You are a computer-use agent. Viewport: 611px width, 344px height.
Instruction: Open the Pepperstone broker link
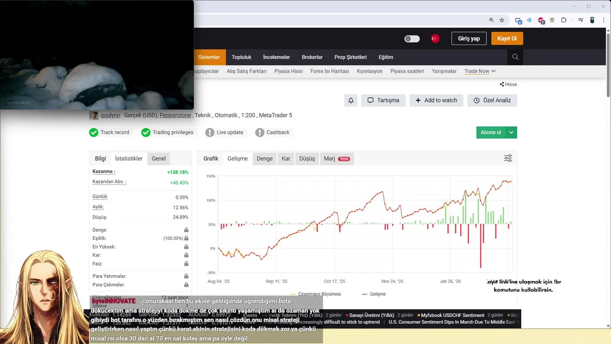(175, 115)
